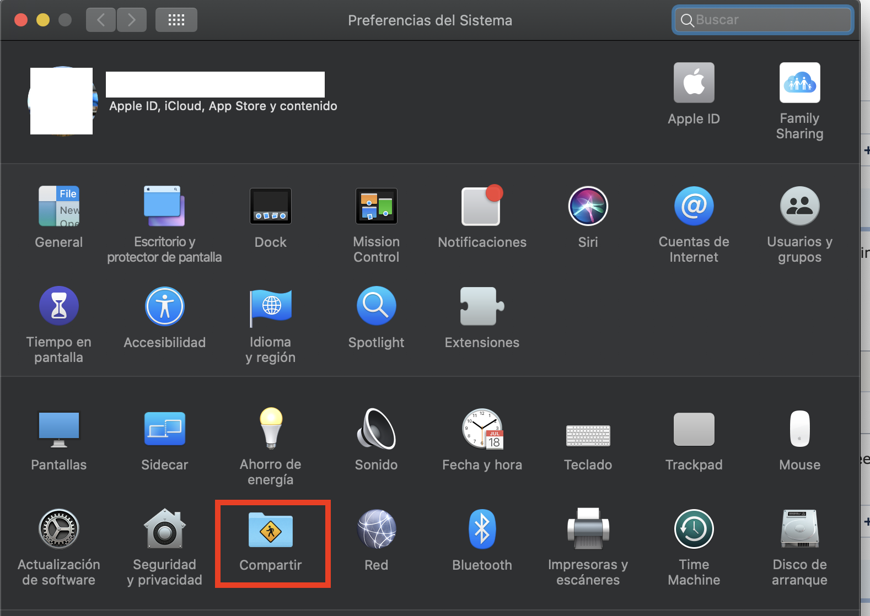Open Actualización de software pane

point(59,529)
